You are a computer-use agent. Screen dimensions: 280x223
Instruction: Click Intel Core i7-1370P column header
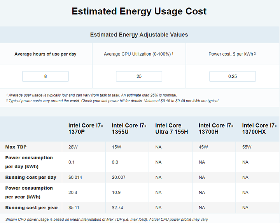86,129
